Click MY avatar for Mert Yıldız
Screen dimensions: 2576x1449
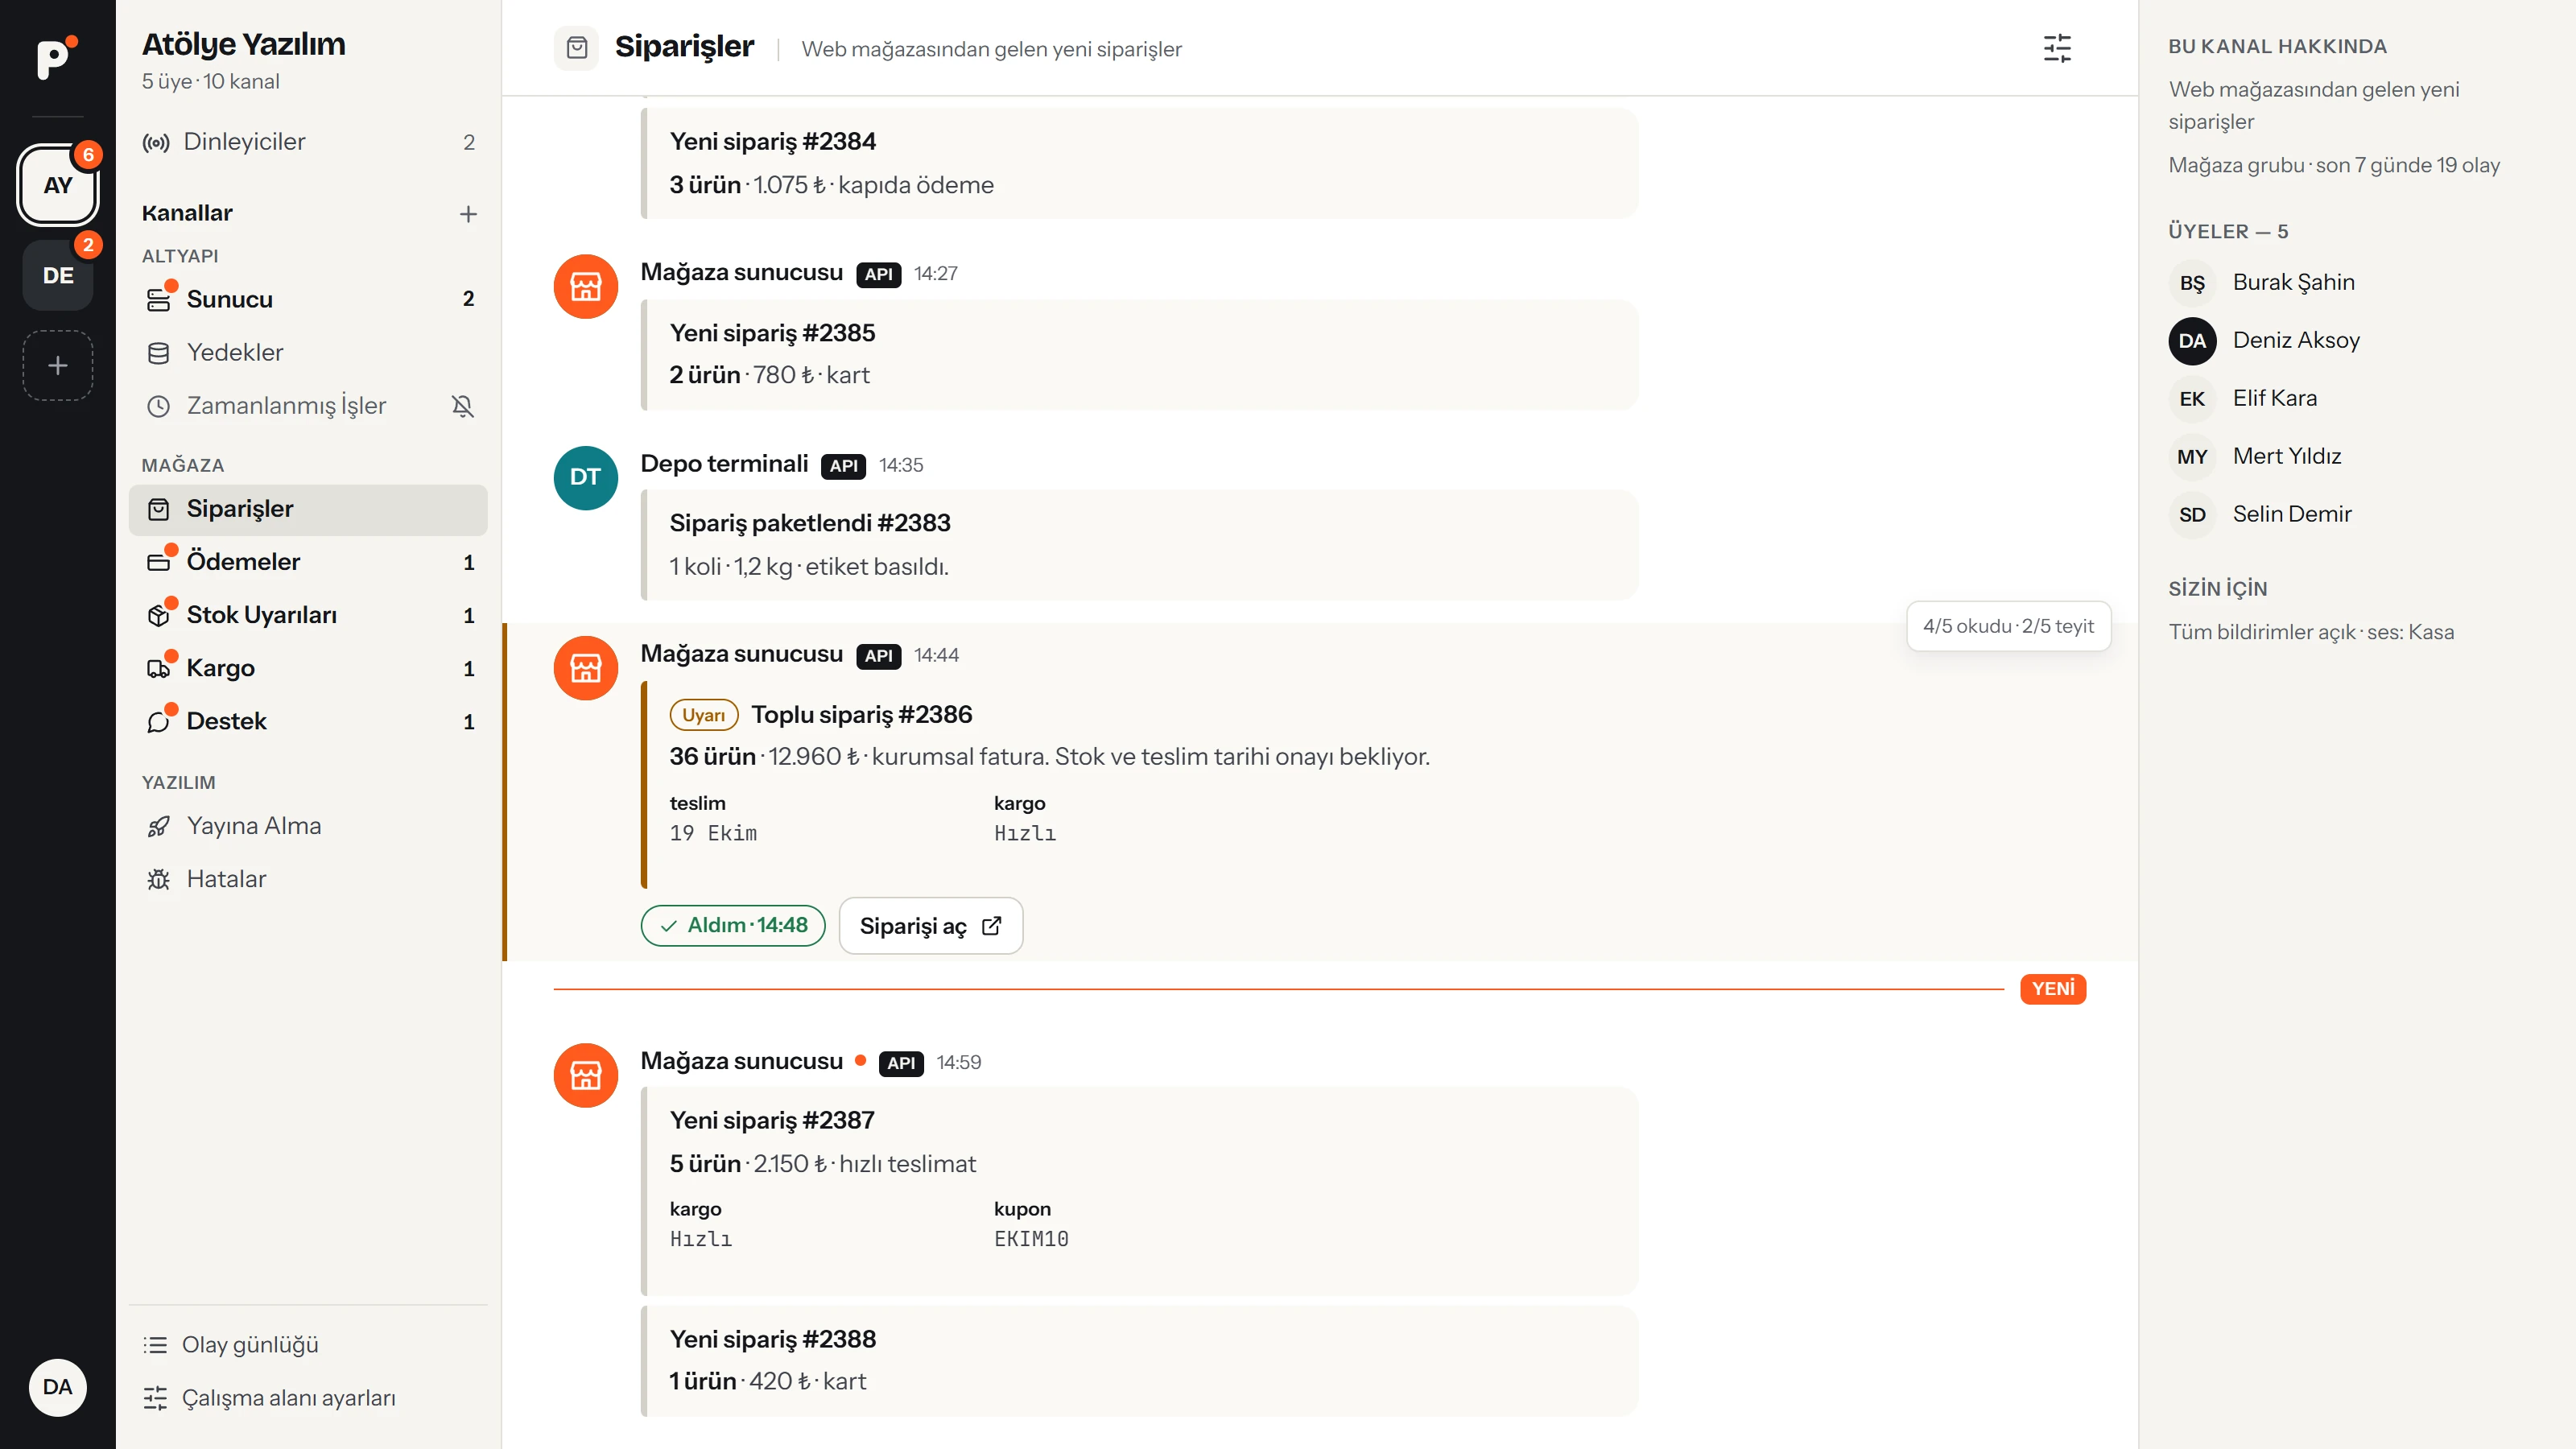(x=2192, y=457)
